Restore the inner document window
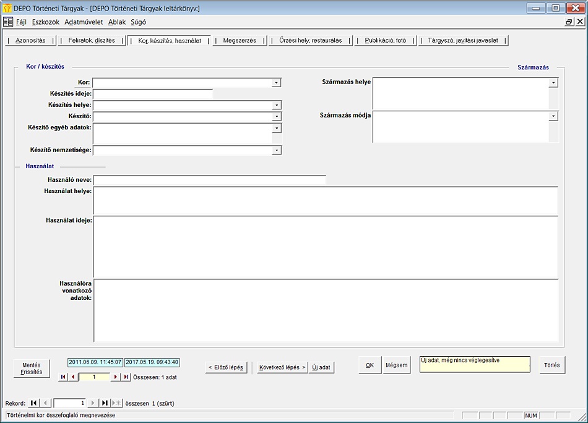Screen dimensions: 588x423 click(569, 22)
